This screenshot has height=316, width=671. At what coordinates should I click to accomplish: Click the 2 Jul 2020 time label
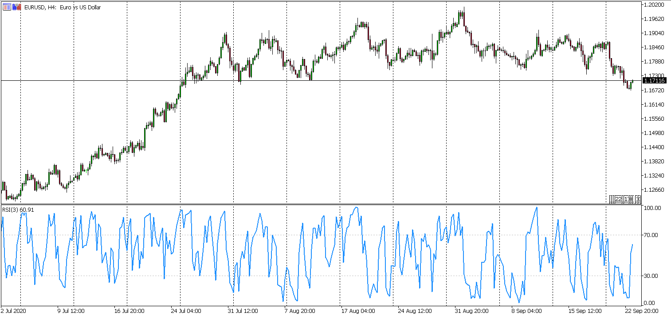pos(14,311)
